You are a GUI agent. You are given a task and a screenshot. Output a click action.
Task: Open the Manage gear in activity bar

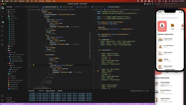pos(2,100)
